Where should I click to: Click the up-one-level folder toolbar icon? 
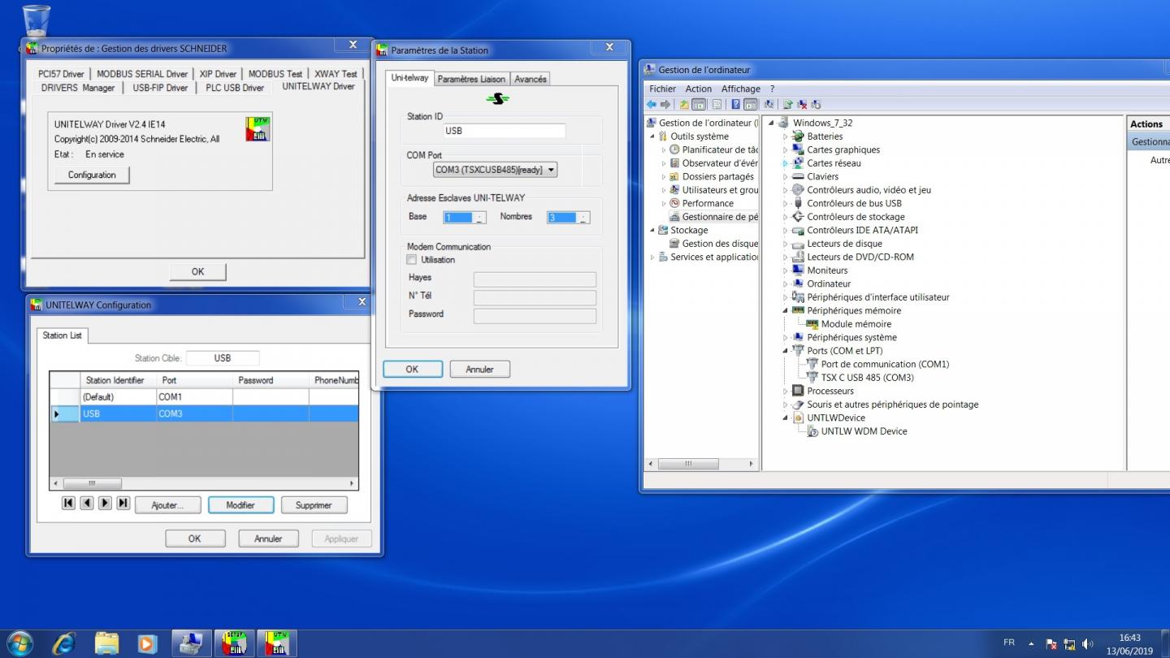point(684,105)
